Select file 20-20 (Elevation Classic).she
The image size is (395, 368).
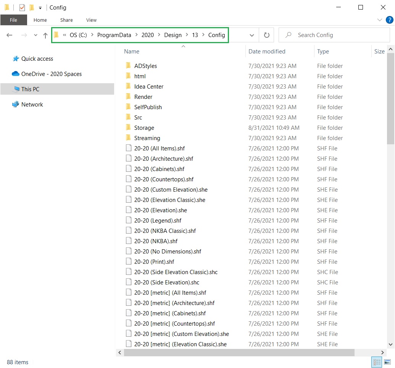pos(170,200)
